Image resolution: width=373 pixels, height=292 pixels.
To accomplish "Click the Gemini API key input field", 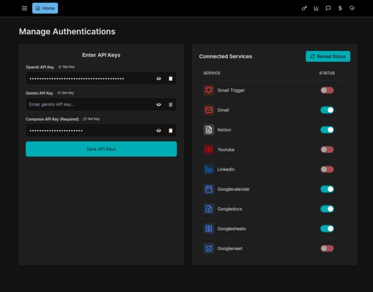I will 101,104.
